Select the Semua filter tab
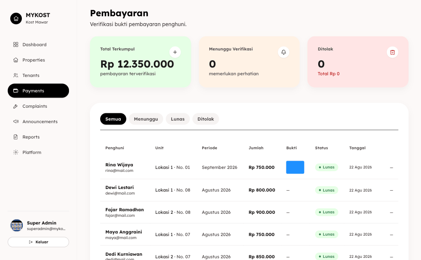421x260 pixels. coord(113,119)
